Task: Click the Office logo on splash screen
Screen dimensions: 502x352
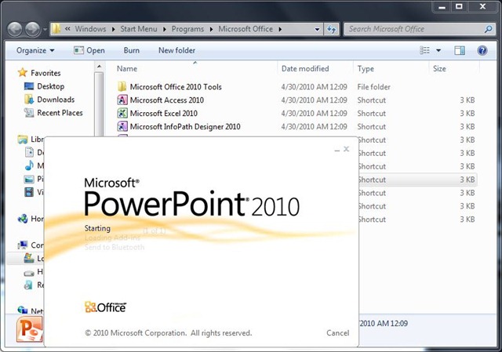Action: (105, 307)
